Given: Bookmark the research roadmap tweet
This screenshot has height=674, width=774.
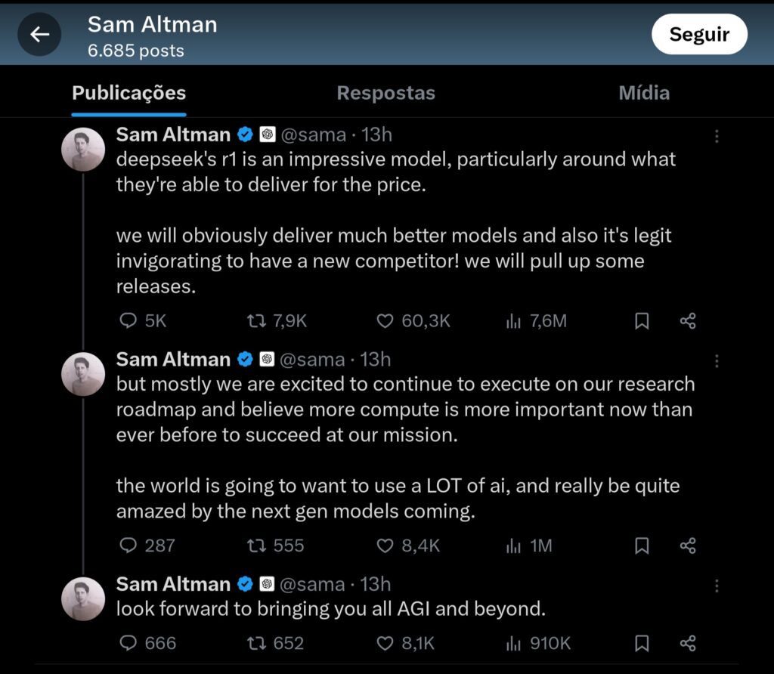Looking at the screenshot, I should coord(642,546).
